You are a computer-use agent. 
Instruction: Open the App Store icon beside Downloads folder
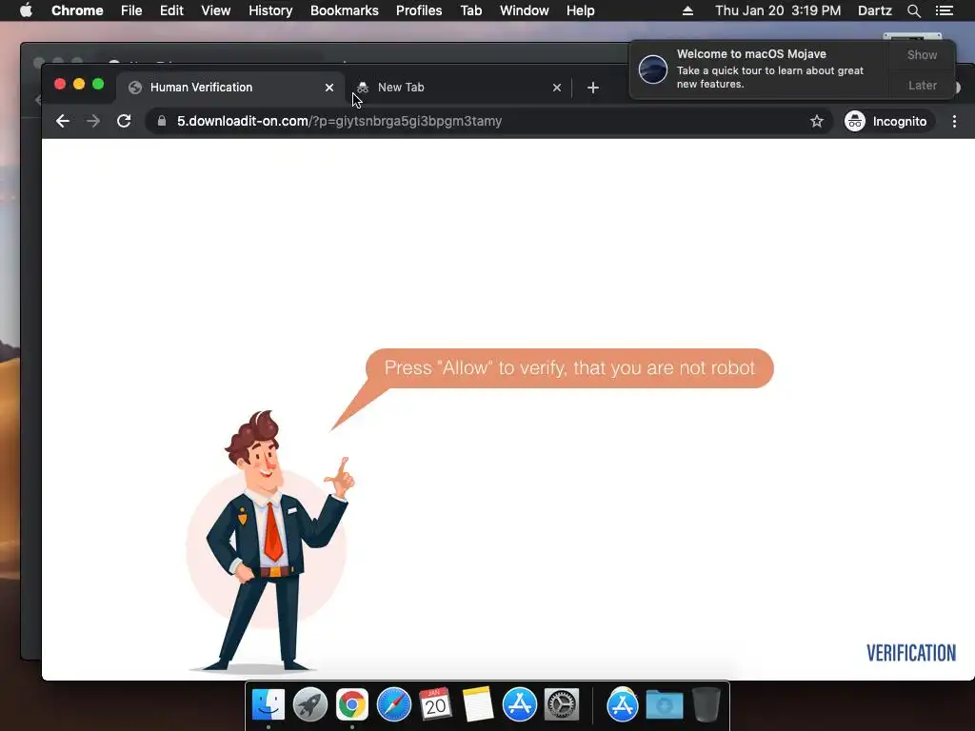623,704
